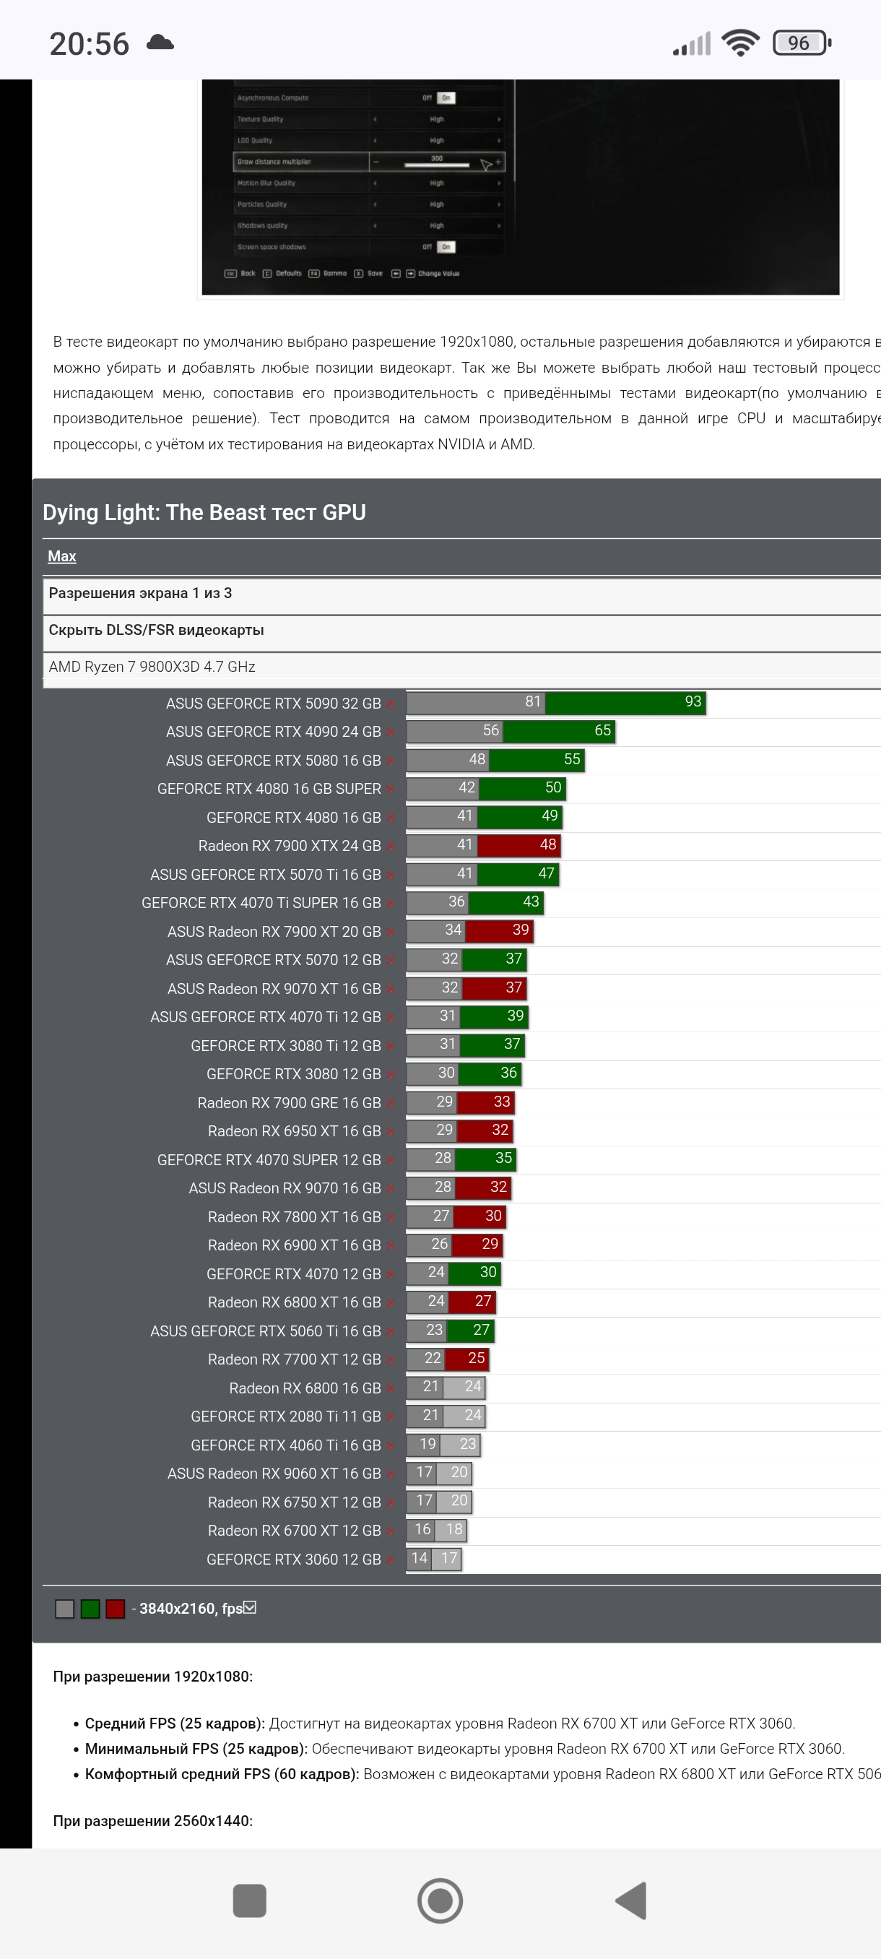The image size is (881, 1959).
Task: Tap Wi-Fi icon in status bar
Action: click(x=741, y=43)
